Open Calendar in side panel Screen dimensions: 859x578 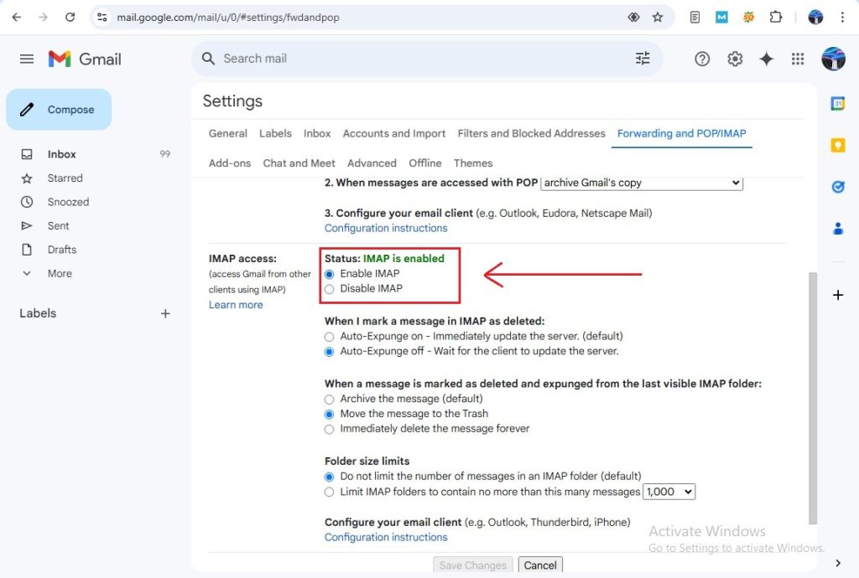(x=838, y=103)
